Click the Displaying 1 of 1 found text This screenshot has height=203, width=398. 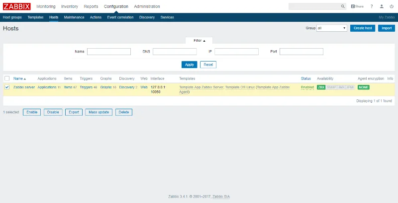coord(374,101)
